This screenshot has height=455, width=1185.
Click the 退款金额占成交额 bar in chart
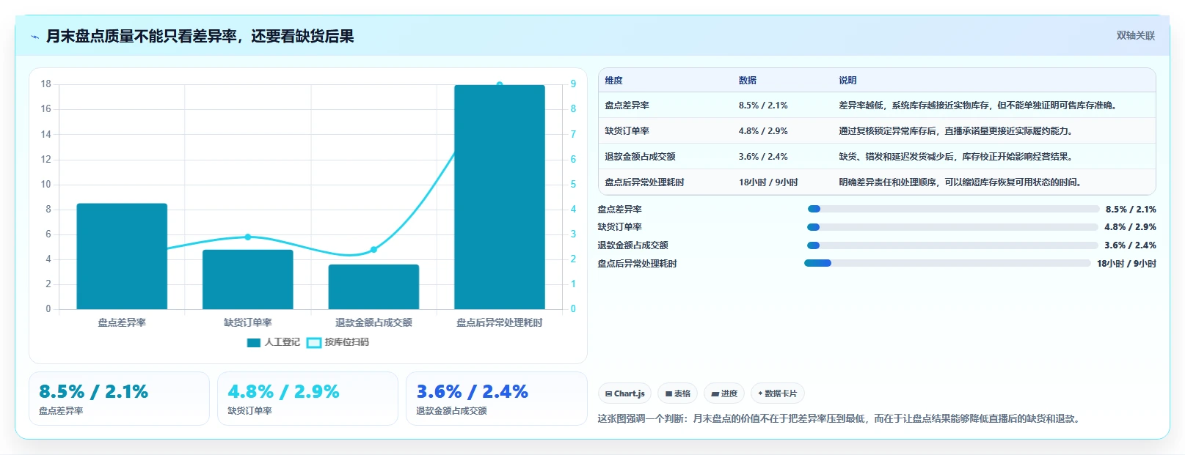(x=373, y=286)
